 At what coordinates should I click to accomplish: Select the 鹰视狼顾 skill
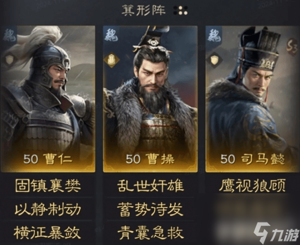(x=252, y=186)
